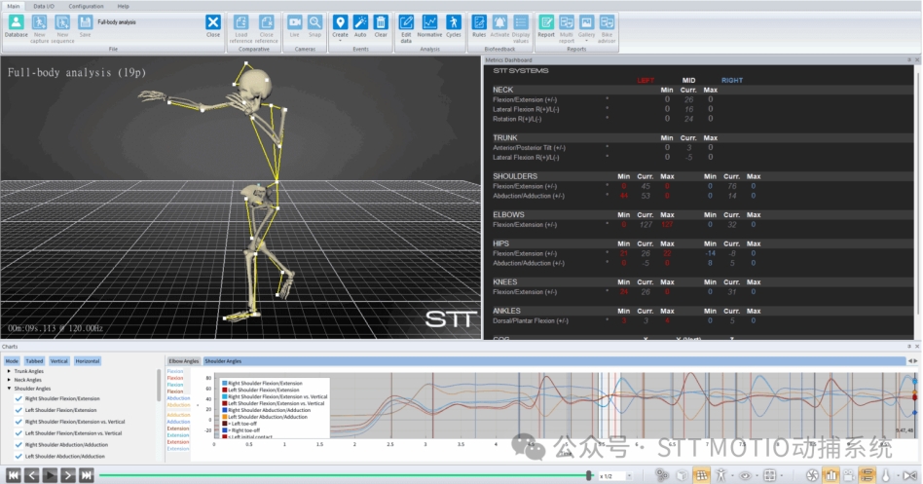Toggle the floor grid icon
This screenshot has height=484, width=923.
click(701, 475)
